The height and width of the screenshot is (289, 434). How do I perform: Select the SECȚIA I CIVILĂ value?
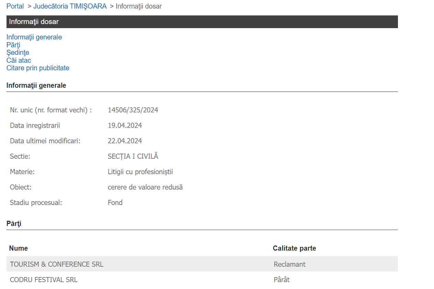[133, 156]
